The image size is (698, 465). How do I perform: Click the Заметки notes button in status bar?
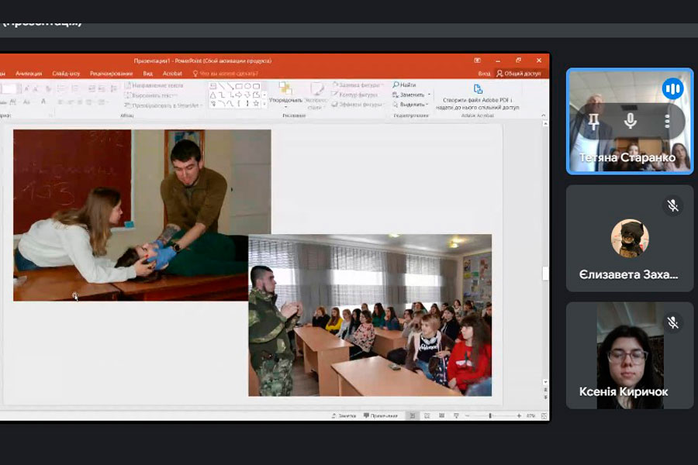pos(344,416)
